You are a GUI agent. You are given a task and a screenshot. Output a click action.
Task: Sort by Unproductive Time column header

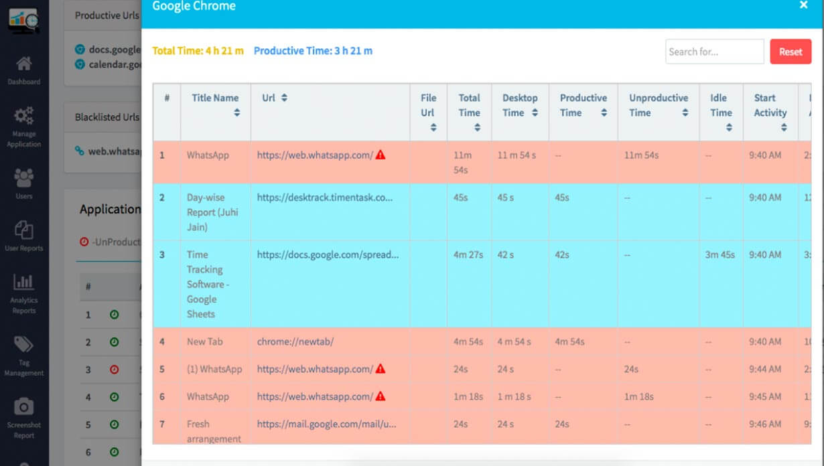pos(685,113)
